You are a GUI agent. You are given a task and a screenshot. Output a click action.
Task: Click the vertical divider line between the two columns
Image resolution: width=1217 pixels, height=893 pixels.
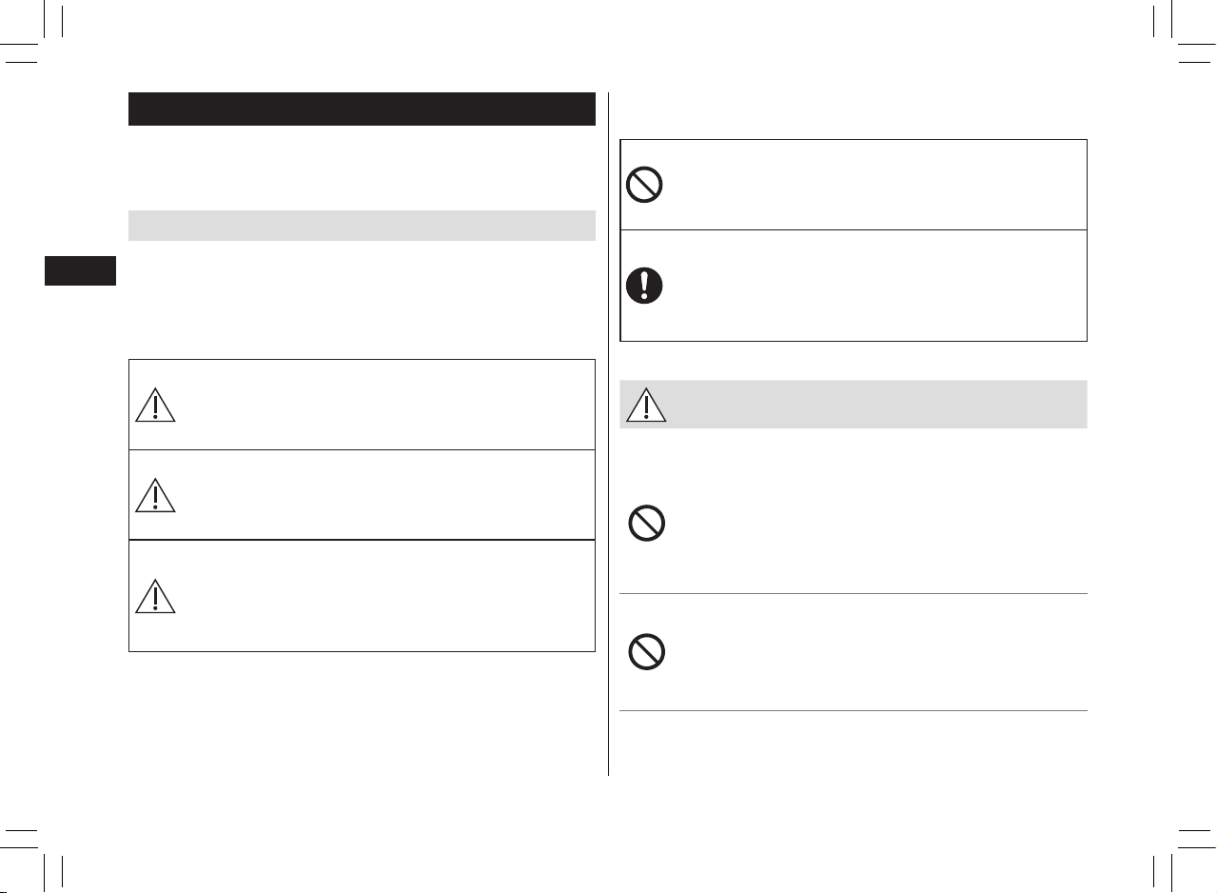click(x=608, y=434)
